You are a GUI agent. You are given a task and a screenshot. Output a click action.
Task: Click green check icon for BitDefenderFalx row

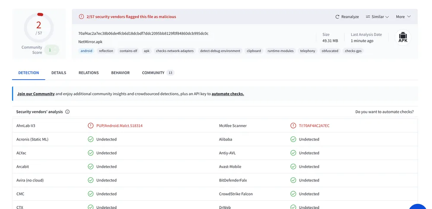click(x=293, y=181)
